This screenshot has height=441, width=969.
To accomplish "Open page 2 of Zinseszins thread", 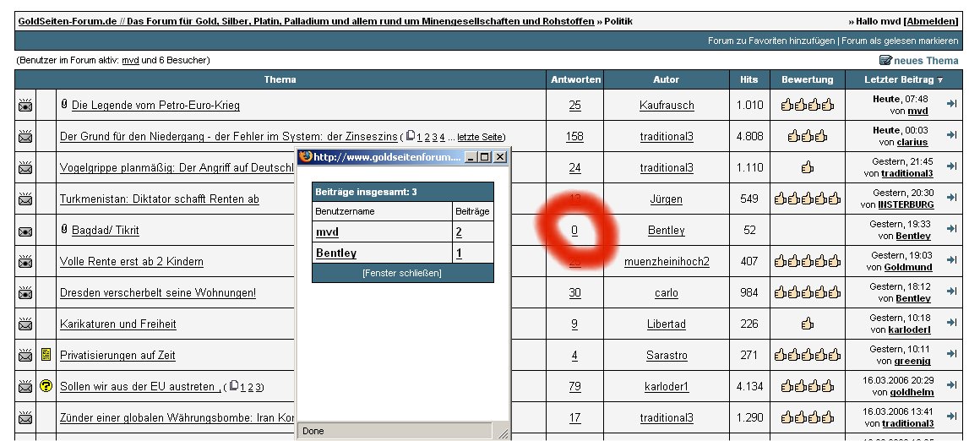I will click(x=427, y=137).
